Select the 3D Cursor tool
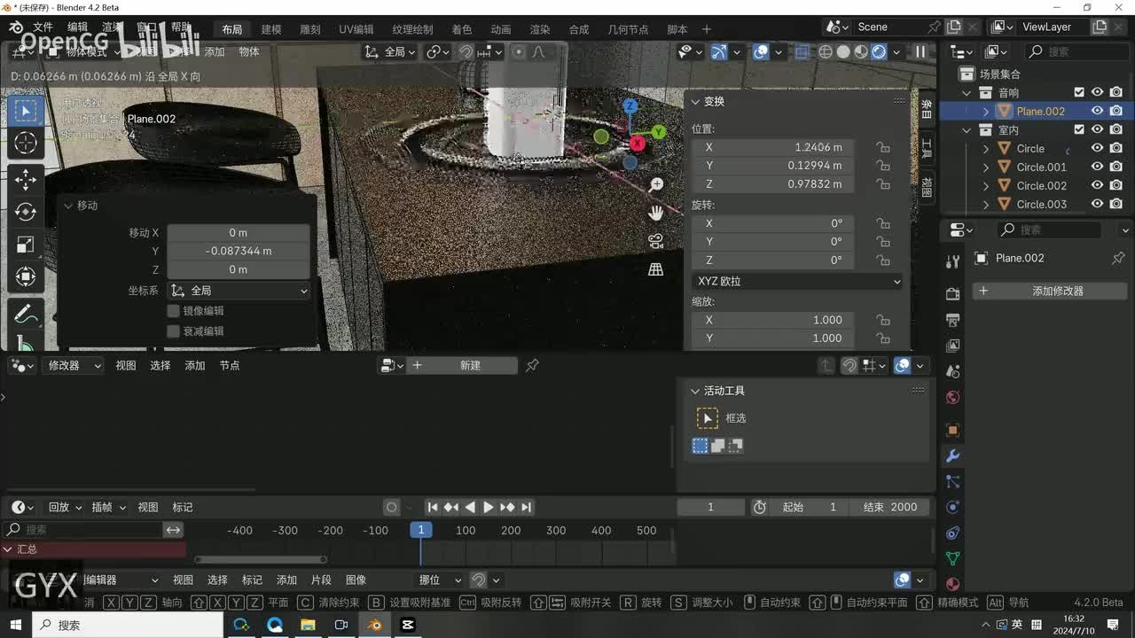Viewport: 1135px width, 638px height. click(x=25, y=143)
